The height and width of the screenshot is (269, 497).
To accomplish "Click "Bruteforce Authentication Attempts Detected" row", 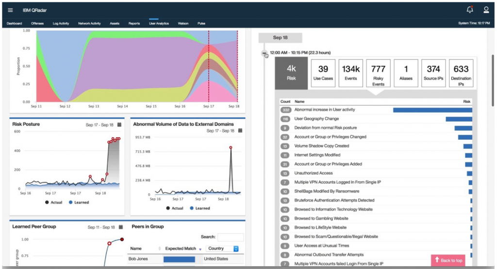I will 376,201.
